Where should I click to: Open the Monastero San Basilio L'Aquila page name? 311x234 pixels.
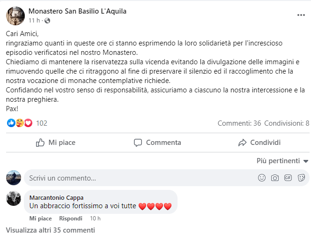[77, 11]
